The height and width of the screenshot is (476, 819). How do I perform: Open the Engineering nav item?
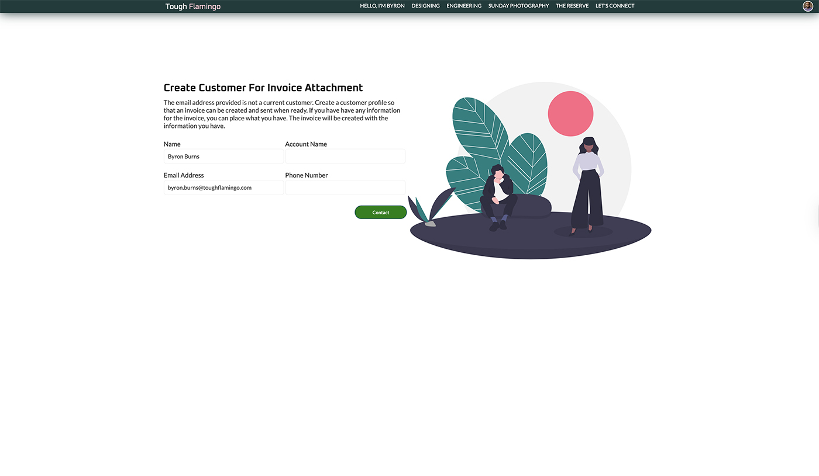point(464,6)
